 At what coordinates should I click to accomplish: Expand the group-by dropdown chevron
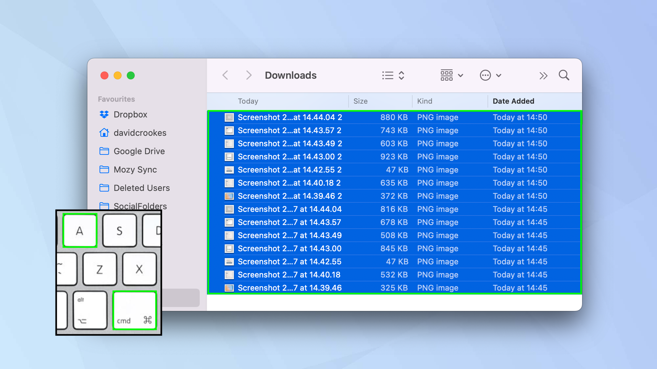click(x=461, y=75)
